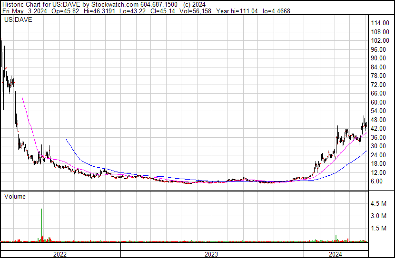Click the '(c) 2024' copyright text
This screenshot has height=258, width=395.
(195, 5)
